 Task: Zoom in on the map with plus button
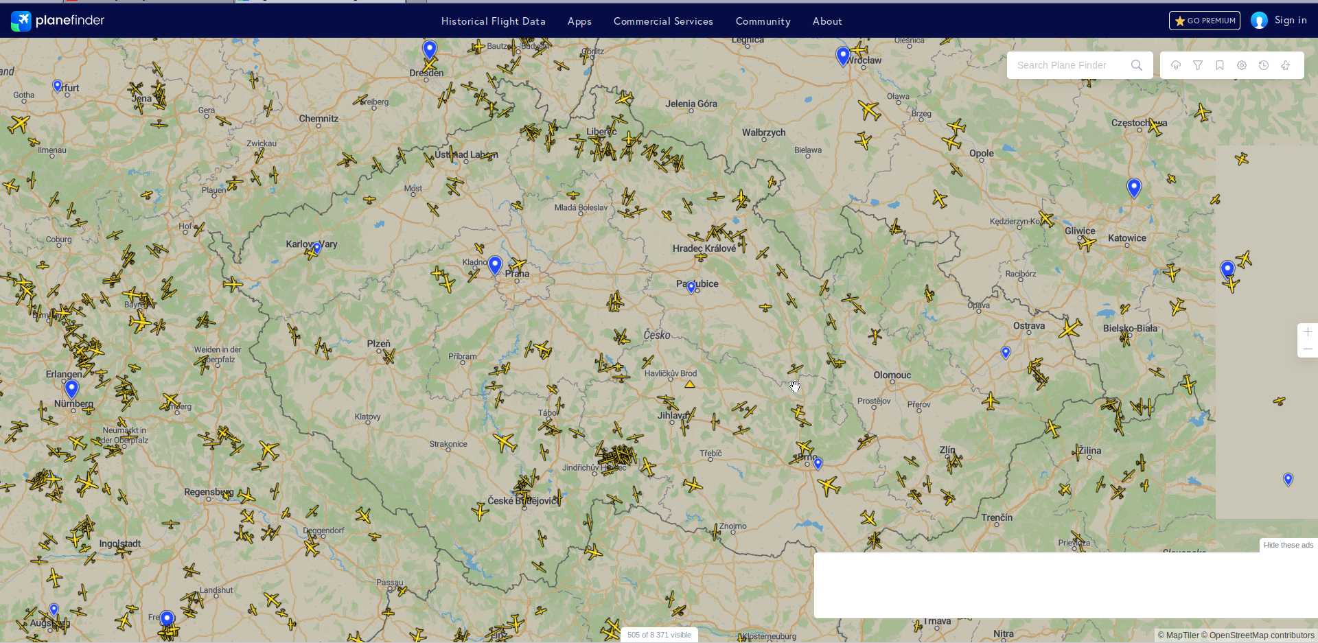point(1308,332)
